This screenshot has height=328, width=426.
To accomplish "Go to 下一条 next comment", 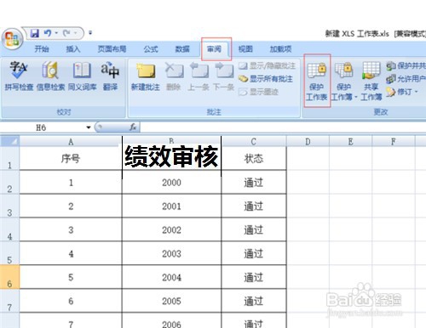I will (223, 76).
